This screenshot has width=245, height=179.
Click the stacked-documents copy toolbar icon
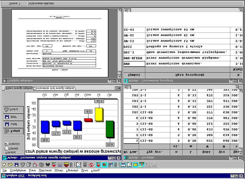41,165
